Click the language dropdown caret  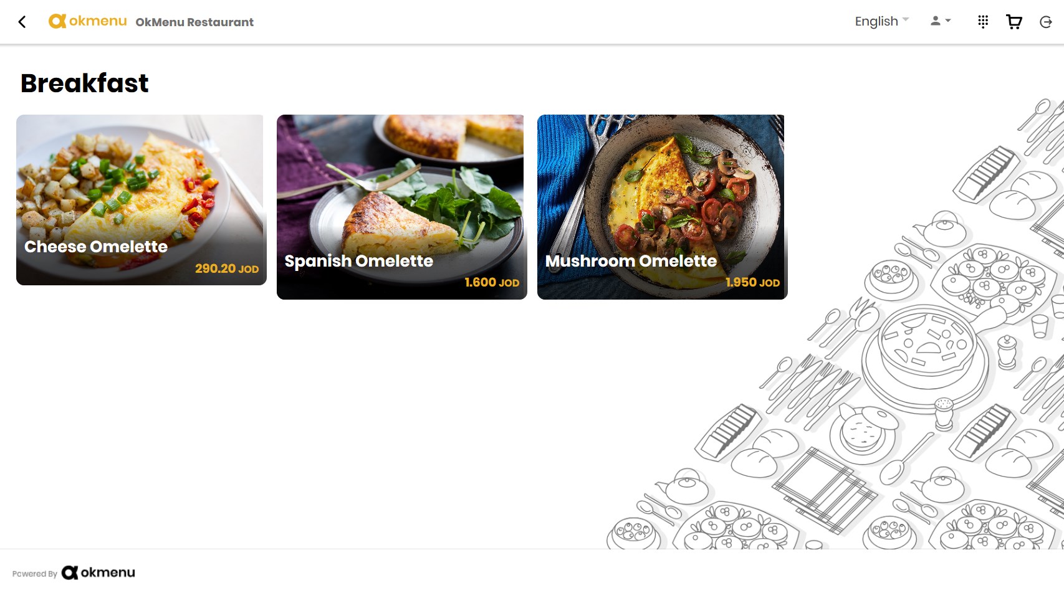tap(906, 20)
